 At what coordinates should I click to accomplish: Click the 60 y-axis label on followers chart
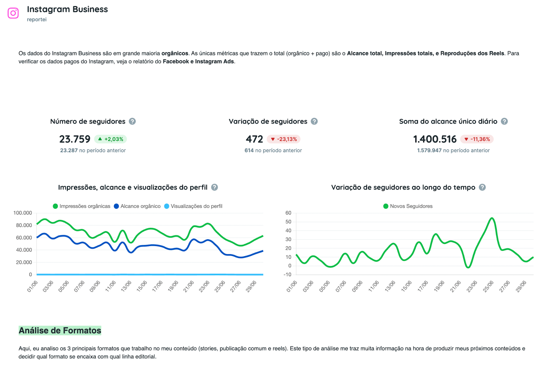point(288,213)
